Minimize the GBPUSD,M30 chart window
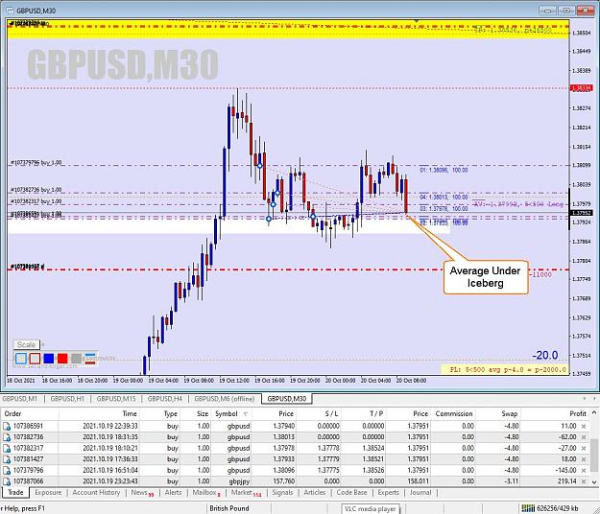Viewport: 600px width, 514px height. pyautogui.click(x=547, y=11)
